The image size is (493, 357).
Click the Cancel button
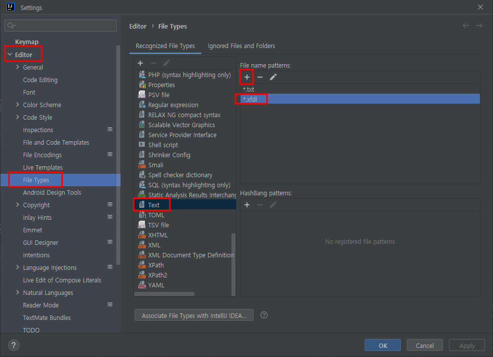click(x=425, y=345)
